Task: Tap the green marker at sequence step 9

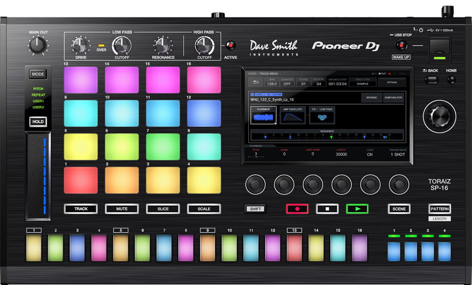Action: point(331,137)
